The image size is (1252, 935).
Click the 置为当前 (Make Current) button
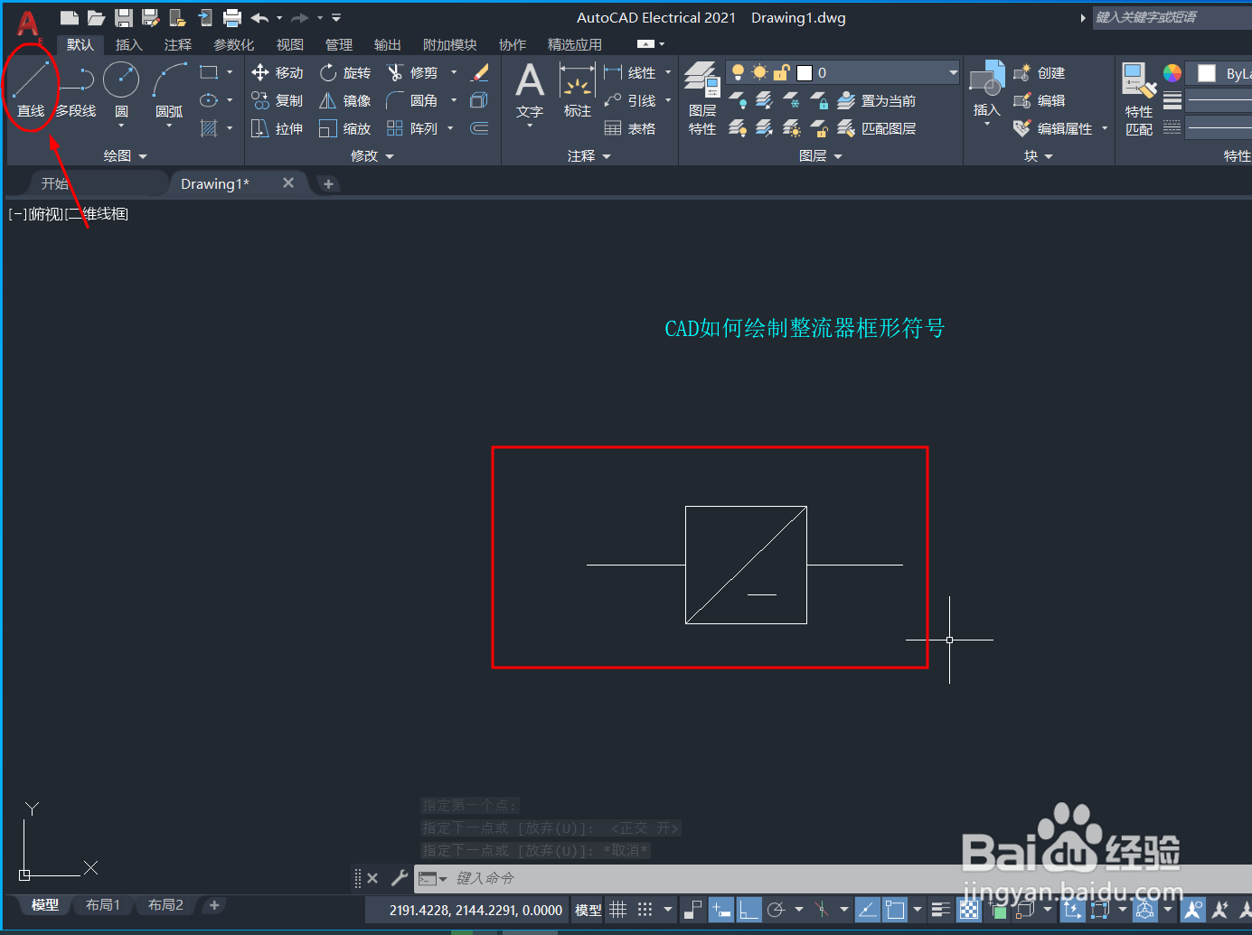coord(876,100)
